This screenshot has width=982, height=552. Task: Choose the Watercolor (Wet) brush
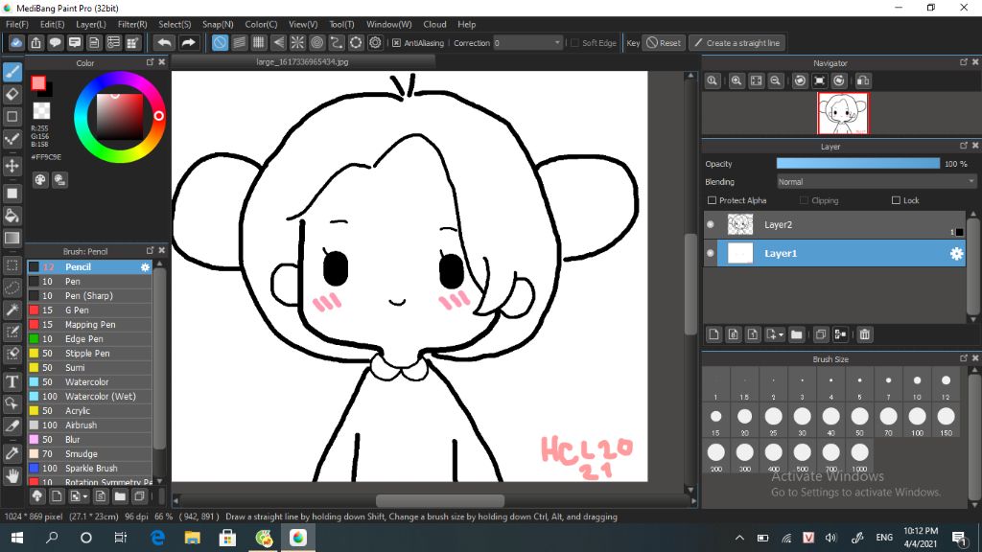pyautogui.click(x=89, y=397)
